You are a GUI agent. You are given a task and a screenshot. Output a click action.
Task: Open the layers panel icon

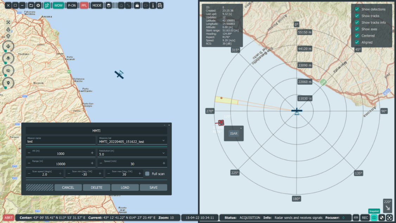[108, 5]
